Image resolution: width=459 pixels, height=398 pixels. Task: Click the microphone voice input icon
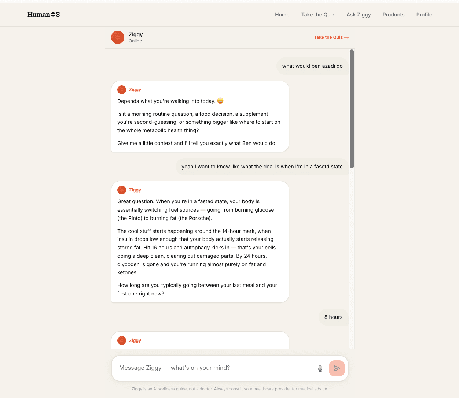(x=320, y=368)
